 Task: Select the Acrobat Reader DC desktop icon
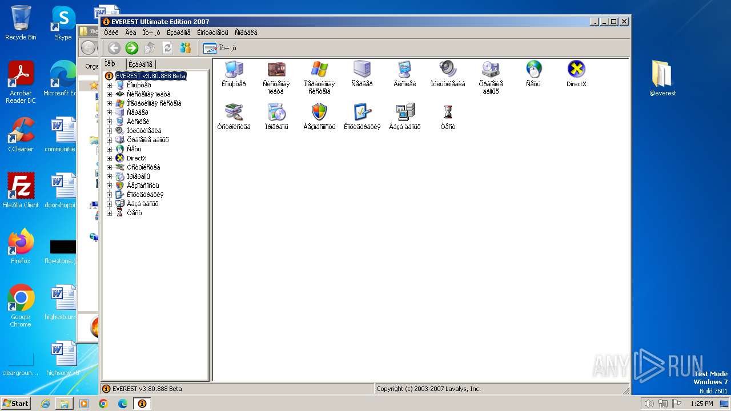pos(21,82)
